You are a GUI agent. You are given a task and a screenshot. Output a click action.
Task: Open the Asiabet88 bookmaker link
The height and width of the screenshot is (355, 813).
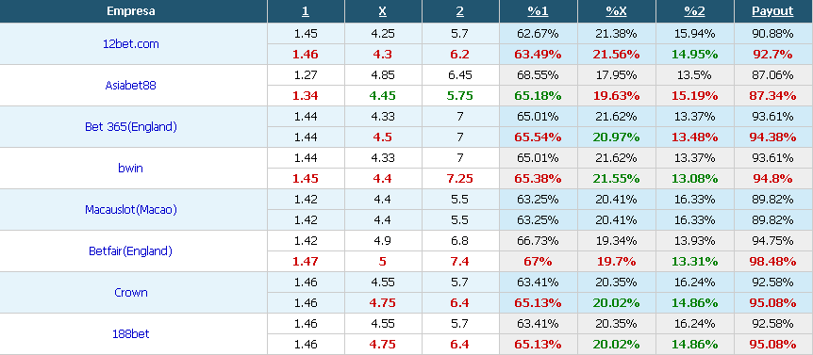tap(131, 86)
